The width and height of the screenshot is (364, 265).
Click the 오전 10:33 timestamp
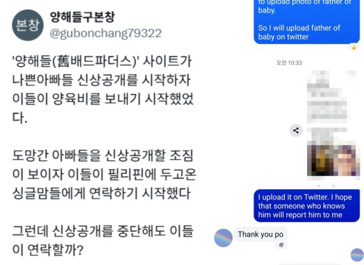289,63
